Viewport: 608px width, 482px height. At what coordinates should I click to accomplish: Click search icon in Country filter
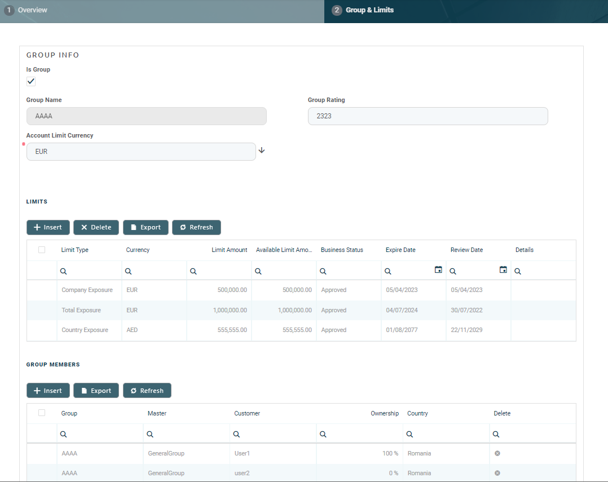pos(410,434)
